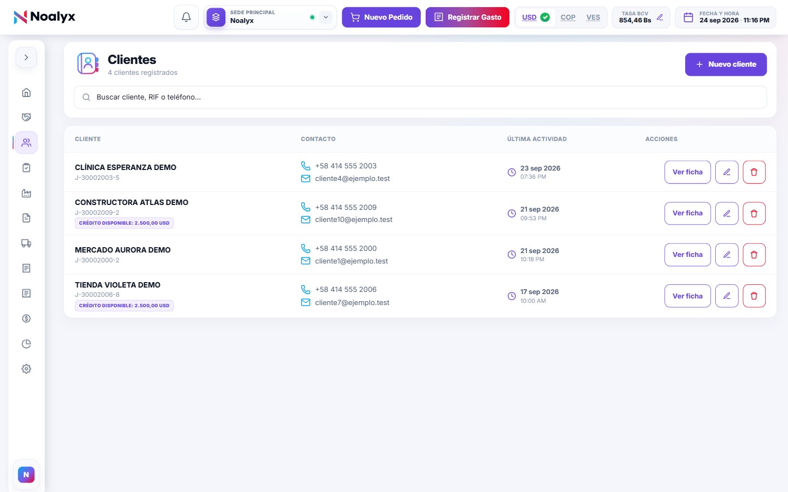Screen dimensions: 788x492
Task: Expand the sidebar with the arrow
Action: coord(26,57)
